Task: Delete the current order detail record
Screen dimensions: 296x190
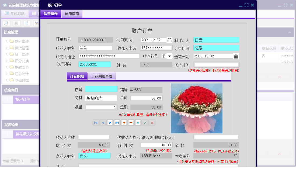Action: pos(131,123)
